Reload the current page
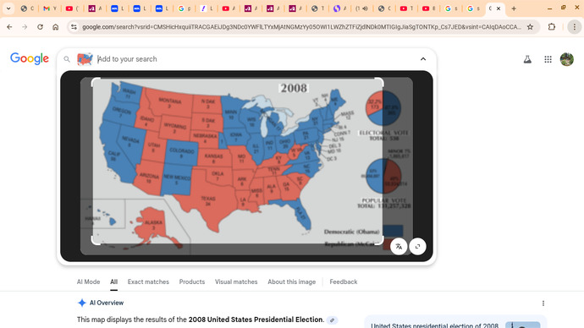This screenshot has width=584, height=328. click(40, 27)
